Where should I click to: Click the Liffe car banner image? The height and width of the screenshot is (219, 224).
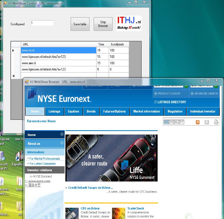[x=111, y=158]
